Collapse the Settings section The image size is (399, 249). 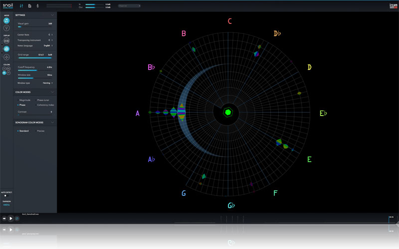(52, 15)
